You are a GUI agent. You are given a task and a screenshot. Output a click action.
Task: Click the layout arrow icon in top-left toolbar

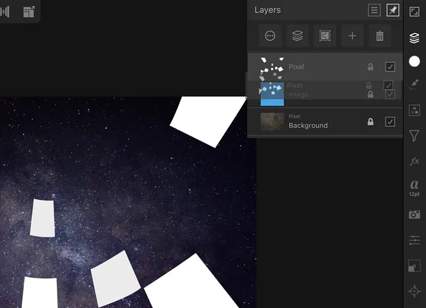point(29,12)
